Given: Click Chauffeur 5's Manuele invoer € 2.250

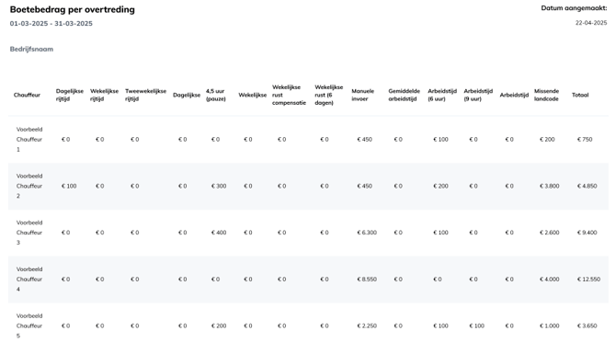Looking at the screenshot, I should coord(367,326).
